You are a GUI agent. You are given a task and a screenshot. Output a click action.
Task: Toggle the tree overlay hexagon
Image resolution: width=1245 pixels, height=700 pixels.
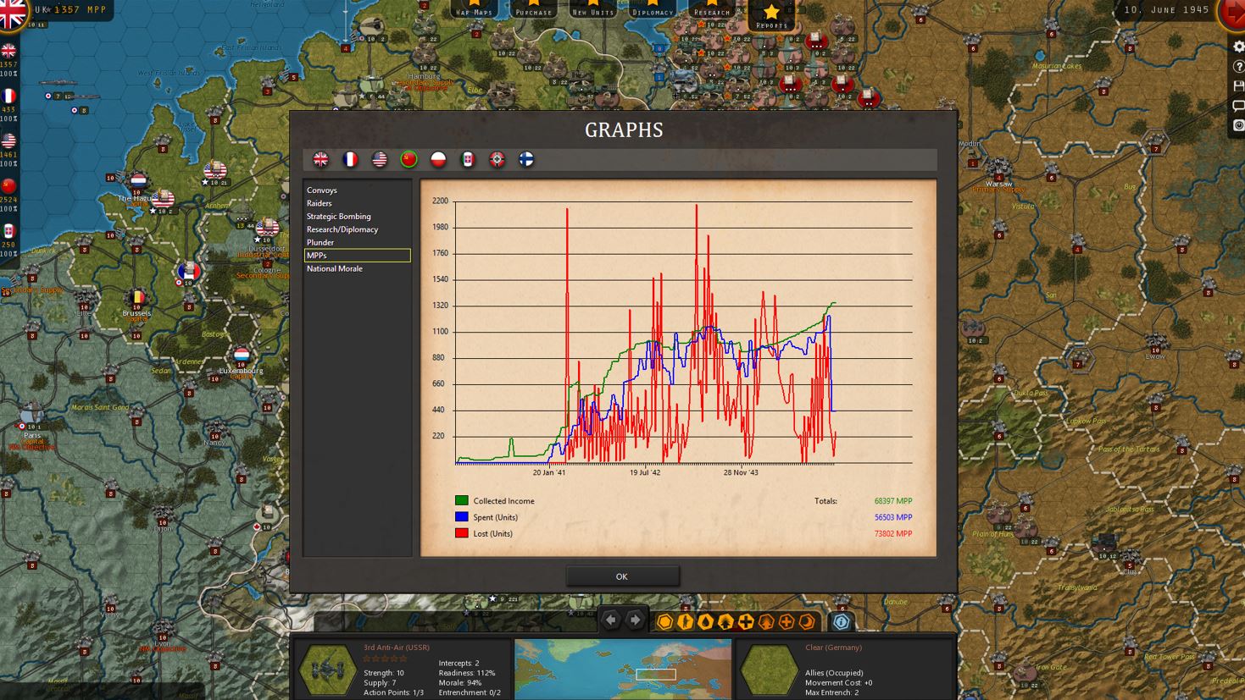coord(725,622)
